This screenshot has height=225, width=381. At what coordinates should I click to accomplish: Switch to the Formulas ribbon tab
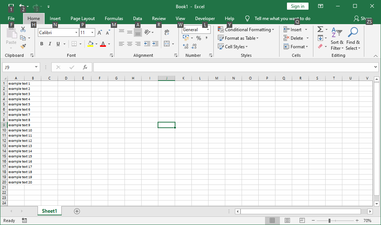click(x=114, y=19)
